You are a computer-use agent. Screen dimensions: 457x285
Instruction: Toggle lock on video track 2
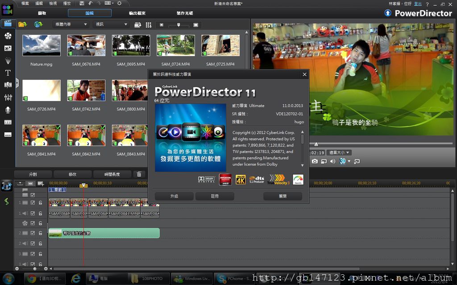click(x=41, y=233)
